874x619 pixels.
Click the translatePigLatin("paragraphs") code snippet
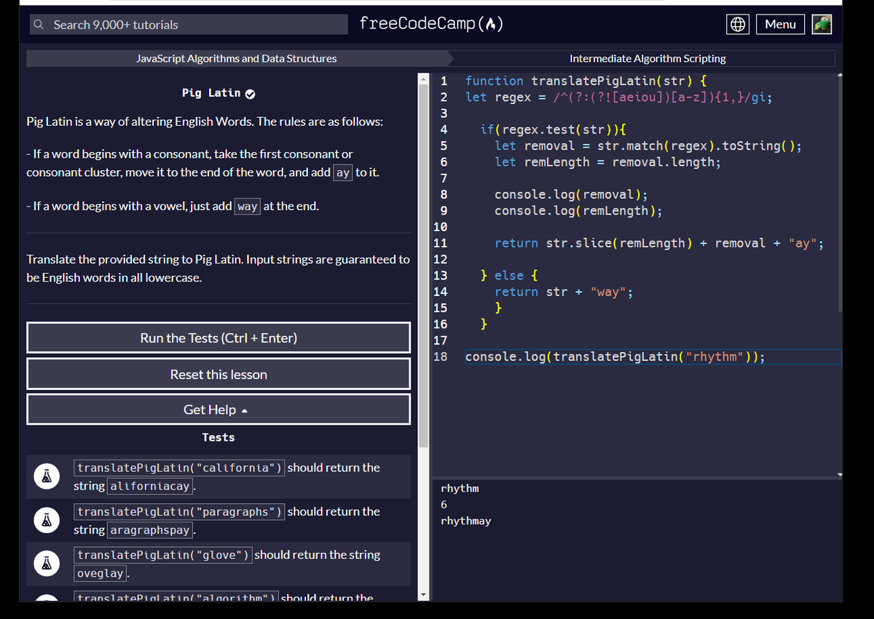click(x=179, y=511)
